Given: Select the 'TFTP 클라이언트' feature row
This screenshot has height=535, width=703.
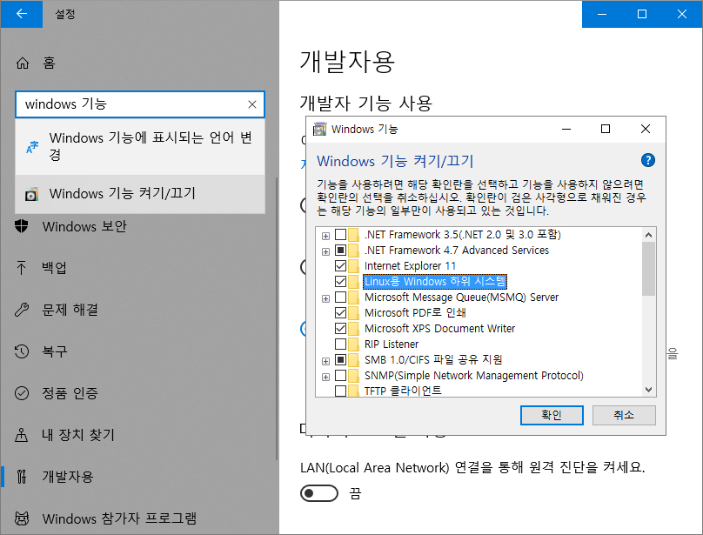Looking at the screenshot, I should [x=403, y=391].
